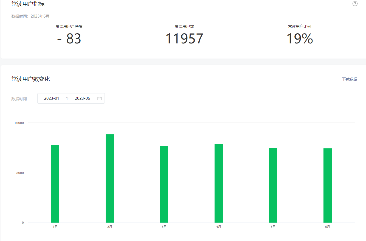Image resolution: width=366 pixels, height=241 pixels.
Task: Click the 4月 green bar
Action: coord(219,183)
